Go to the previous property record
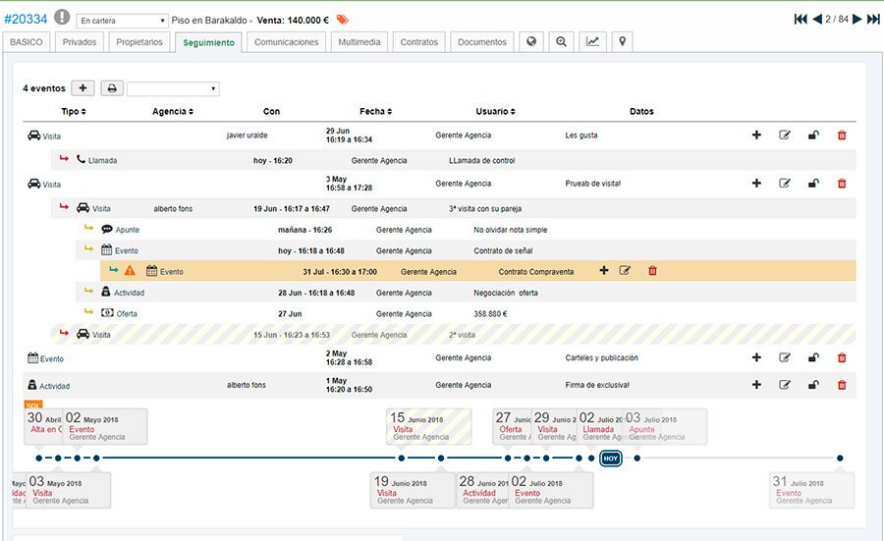The image size is (884, 541). (817, 20)
